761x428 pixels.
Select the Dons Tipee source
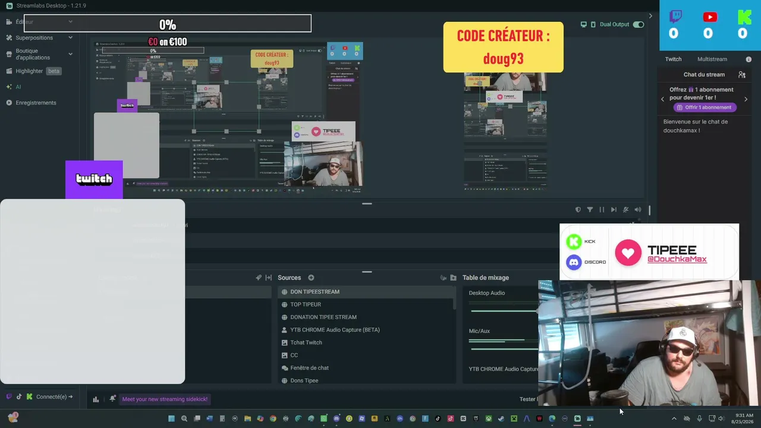pos(366,380)
